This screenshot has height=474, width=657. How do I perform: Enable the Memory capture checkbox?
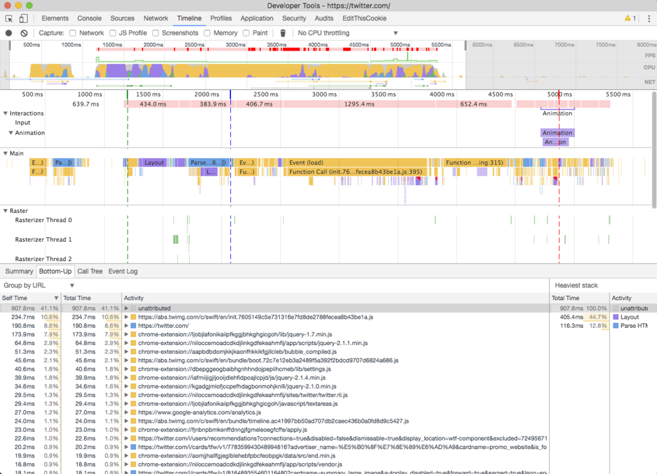(x=207, y=33)
